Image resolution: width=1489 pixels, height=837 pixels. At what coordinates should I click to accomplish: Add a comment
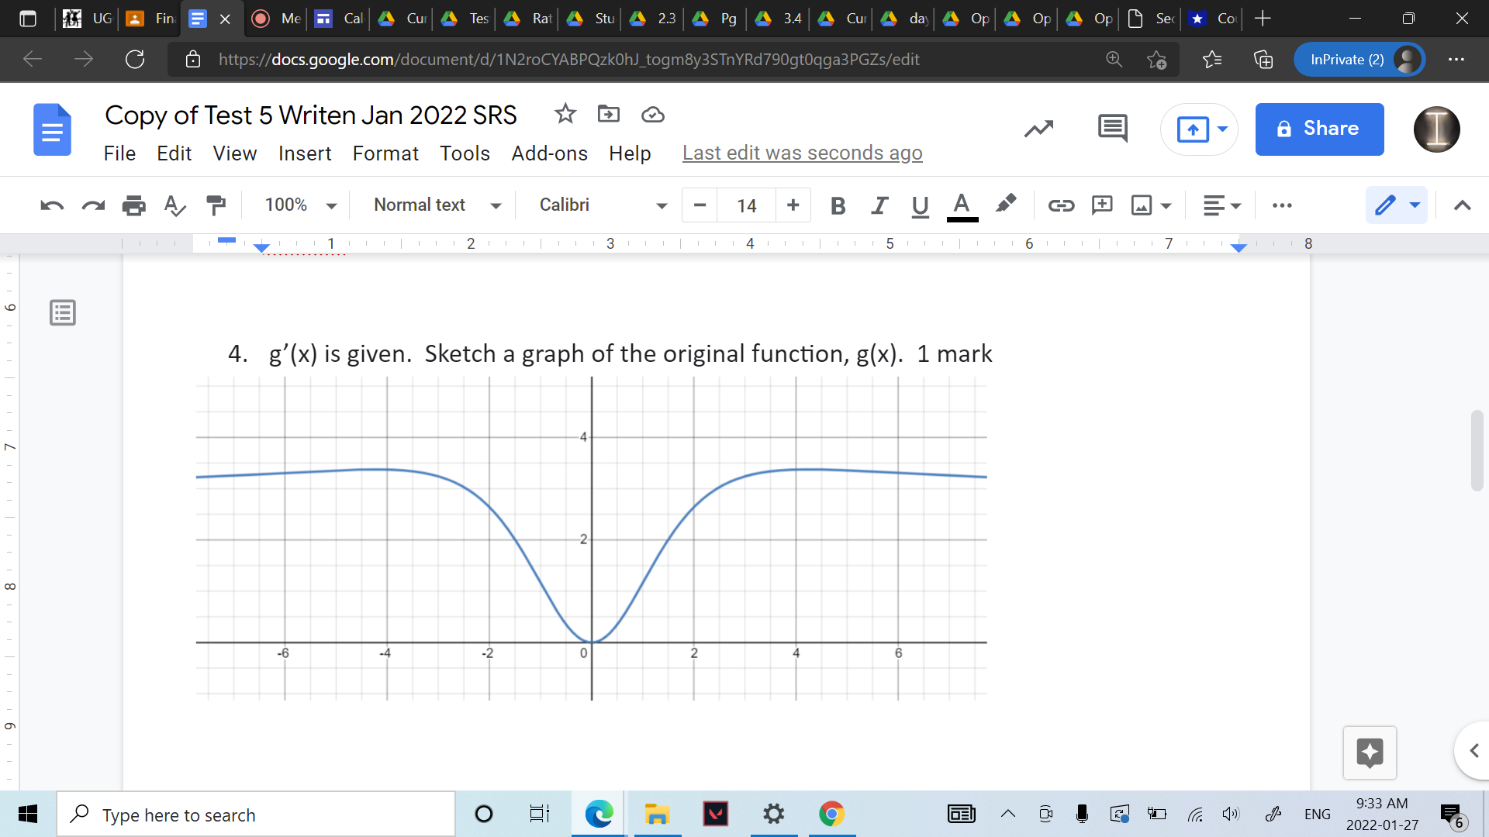[x=1102, y=205]
